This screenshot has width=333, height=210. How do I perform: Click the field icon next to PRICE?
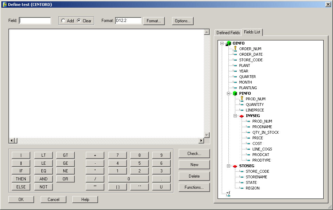point(248,138)
